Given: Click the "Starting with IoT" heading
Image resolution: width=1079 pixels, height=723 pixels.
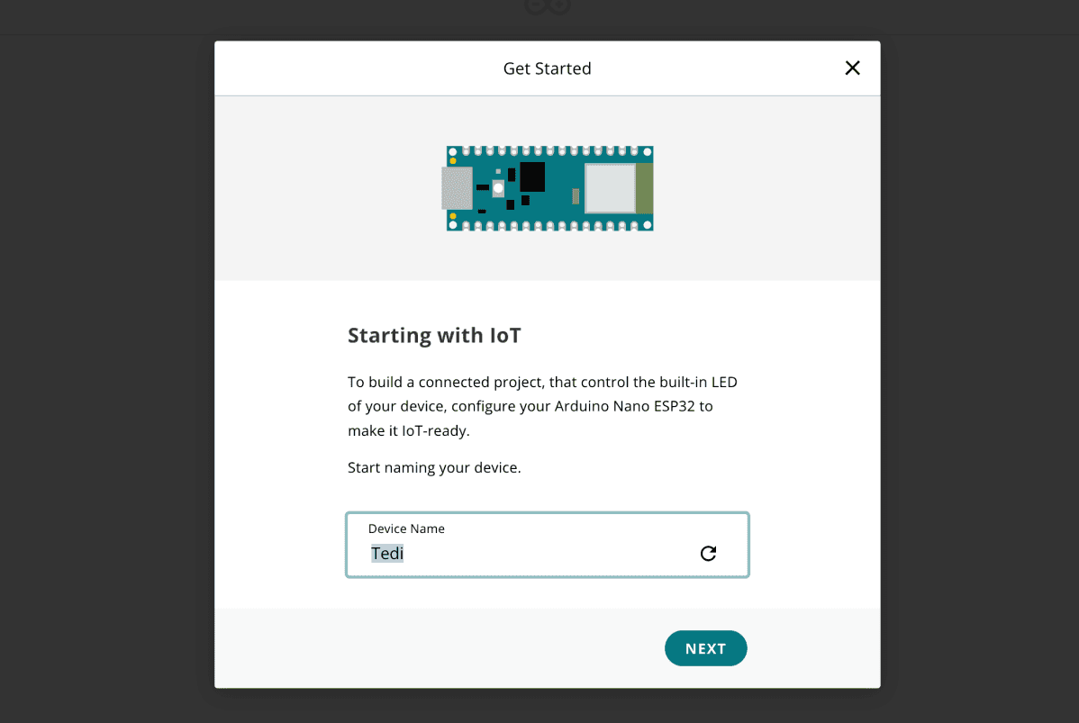Looking at the screenshot, I should [434, 336].
